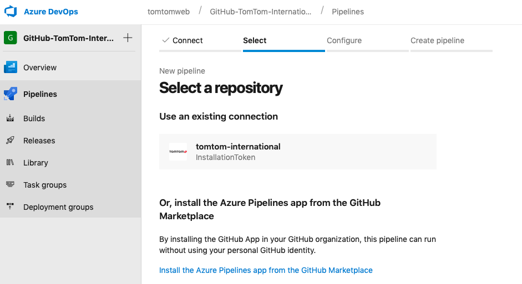The height and width of the screenshot is (284, 522).
Task: Open the Releases rocket icon
Action: coord(11,141)
